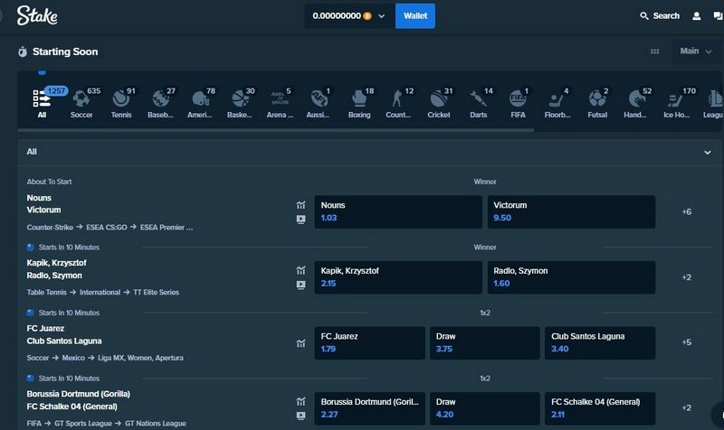Bet on Nouns at 1.03
This screenshot has width=724, height=430.
pos(398,211)
